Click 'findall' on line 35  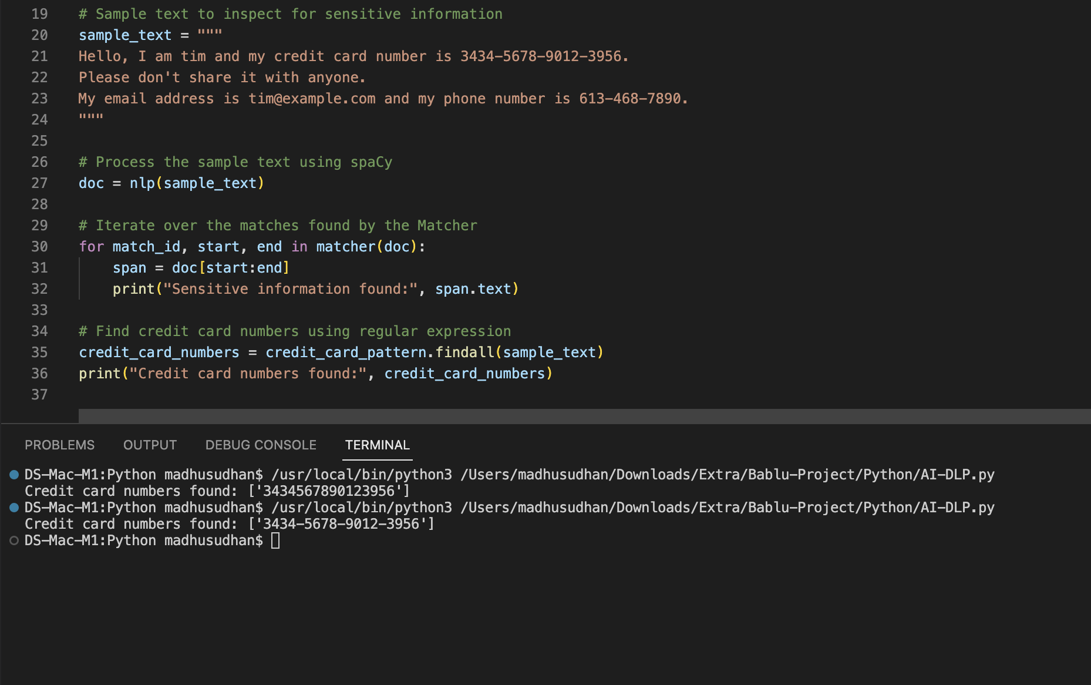pyautogui.click(x=465, y=352)
